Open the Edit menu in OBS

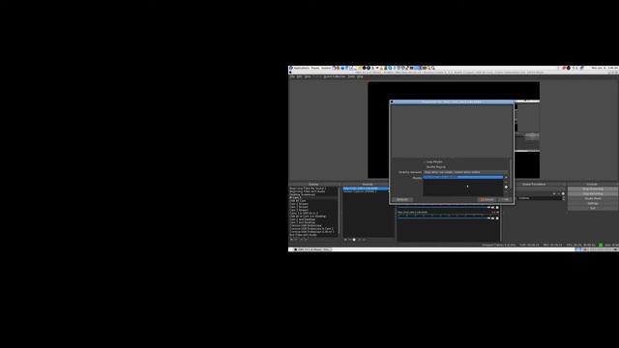(299, 76)
